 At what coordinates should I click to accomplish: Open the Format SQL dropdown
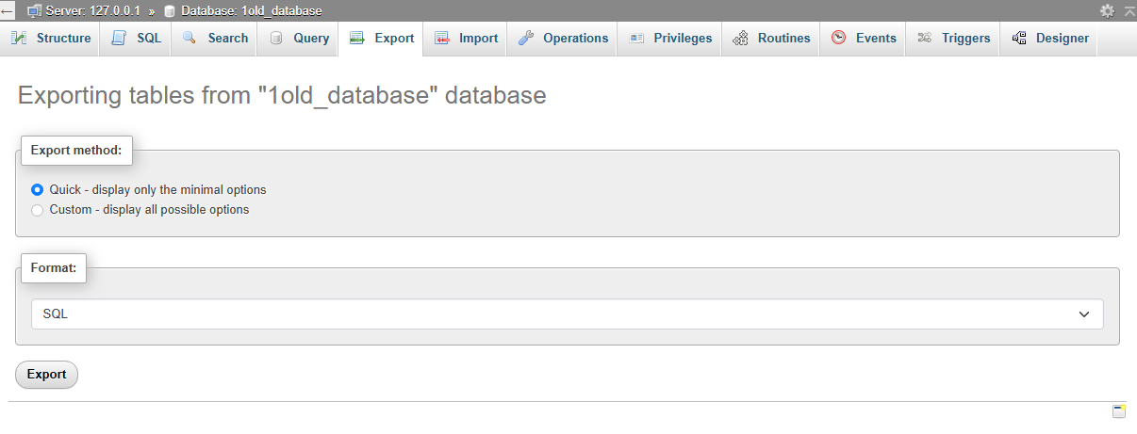click(x=567, y=314)
